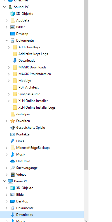Click the Addictive Keys Logs folder icon
Screen dimensions: 112x222
15,54
